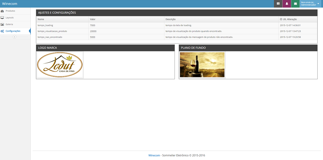The width and height of the screenshot is (323, 160).
Task: Sort table by the Nome column header
Action: [41, 19]
